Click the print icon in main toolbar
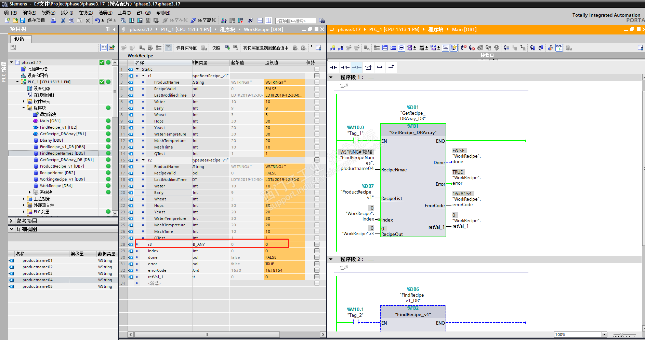Screen dimensions: 645x340 tap(53, 20)
